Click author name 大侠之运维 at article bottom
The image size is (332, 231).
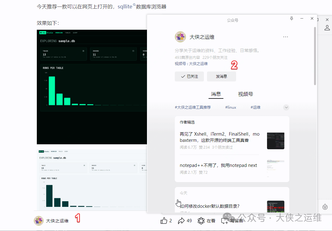tap(57, 221)
